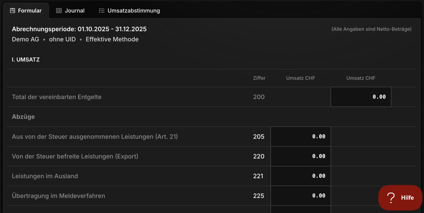Click the Umsatzabstimmung checklist icon
The image size is (424, 213).
102,11
